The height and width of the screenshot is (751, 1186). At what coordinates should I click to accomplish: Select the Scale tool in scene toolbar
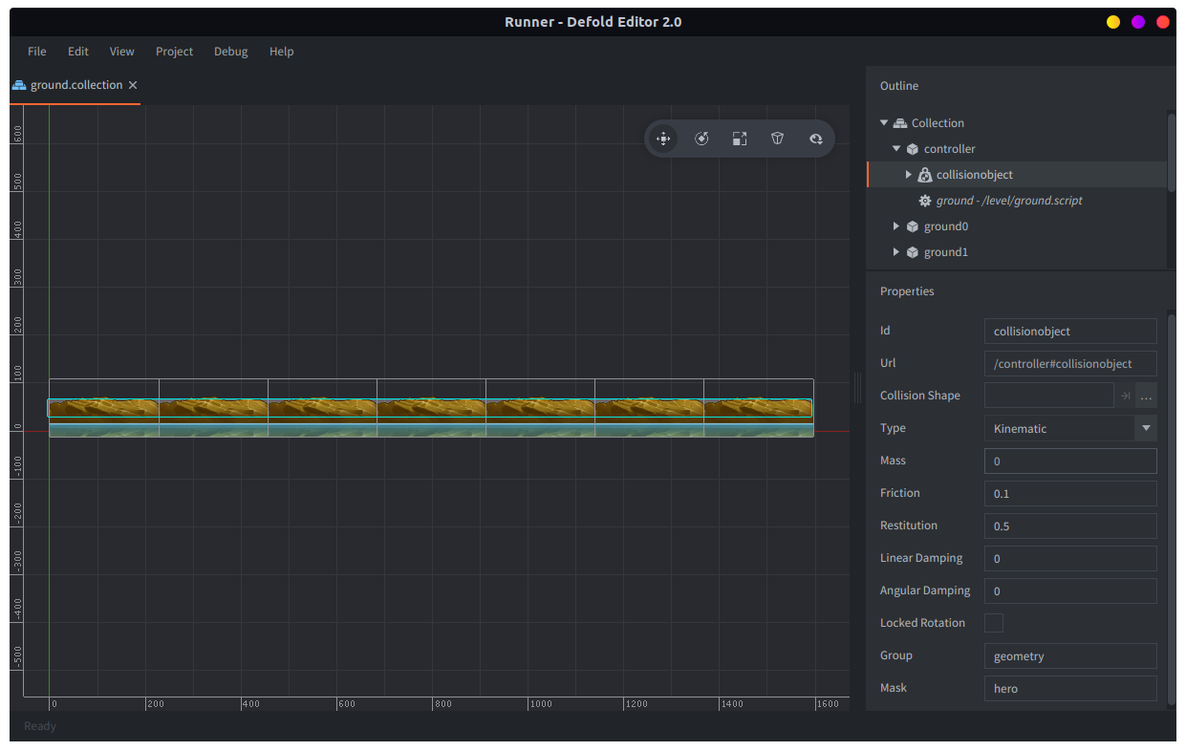point(740,139)
